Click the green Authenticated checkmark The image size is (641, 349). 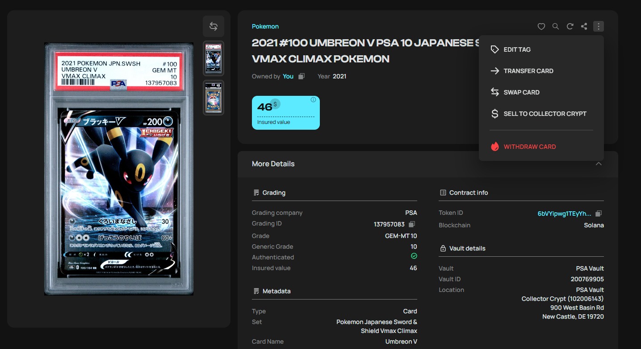(x=414, y=256)
